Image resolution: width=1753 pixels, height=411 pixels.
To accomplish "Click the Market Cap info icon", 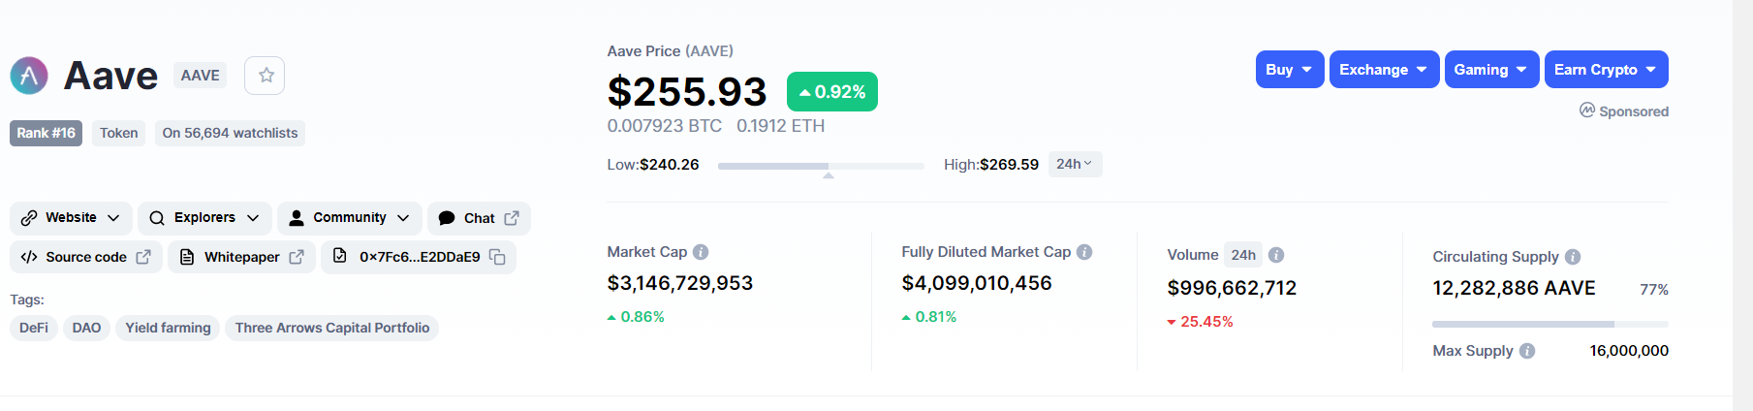I will coord(701,252).
